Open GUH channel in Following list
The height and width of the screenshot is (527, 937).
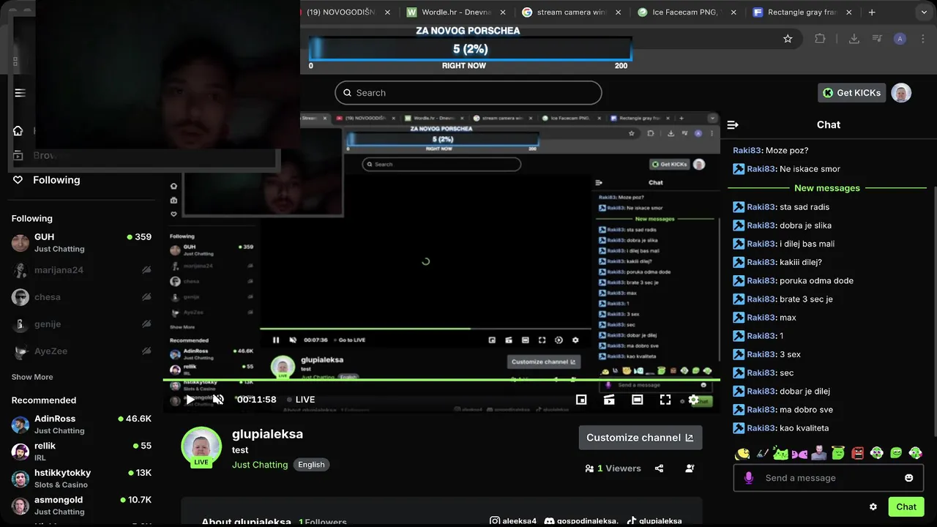(x=81, y=242)
